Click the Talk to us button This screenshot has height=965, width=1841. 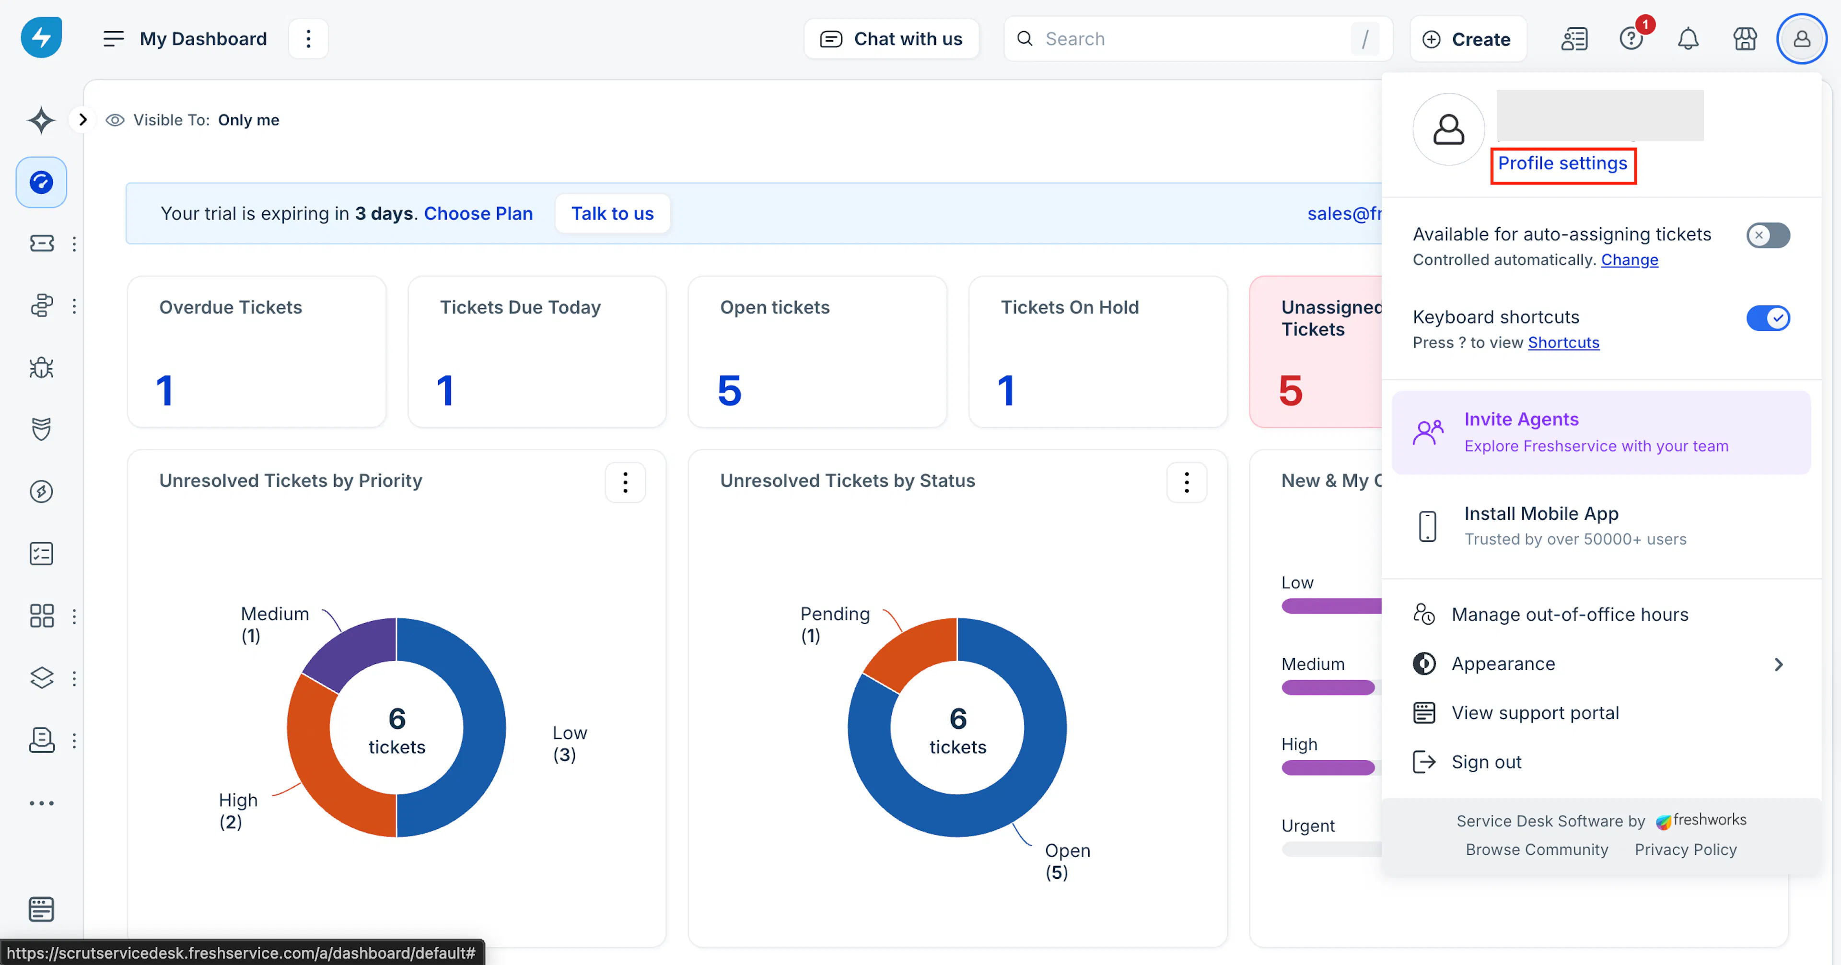(x=613, y=214)
